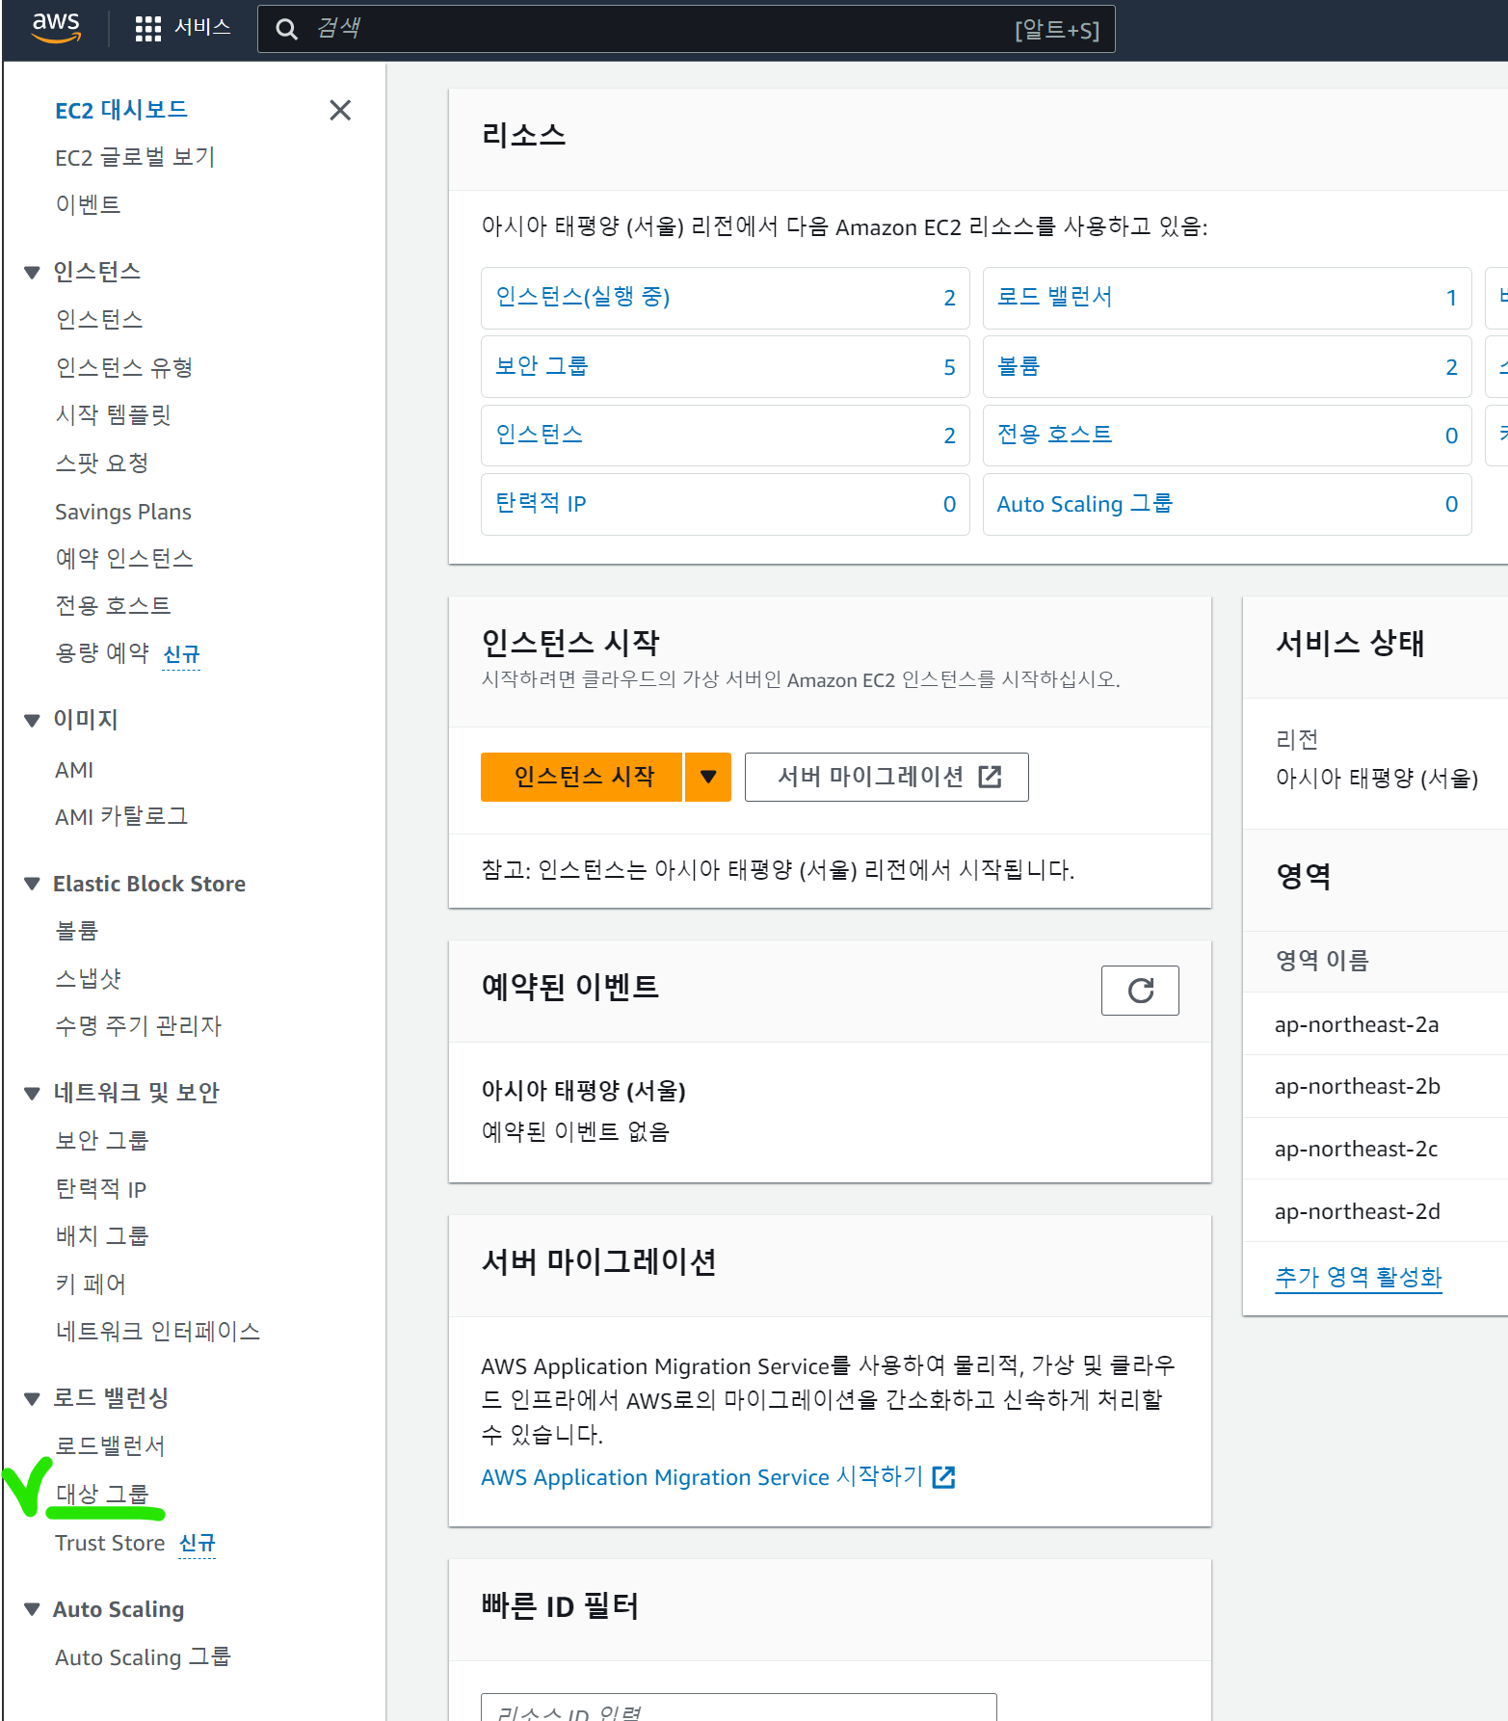Open 스팟 요청 page
Viewport: 1508px width, 1721px height.
tap(102, 463)
